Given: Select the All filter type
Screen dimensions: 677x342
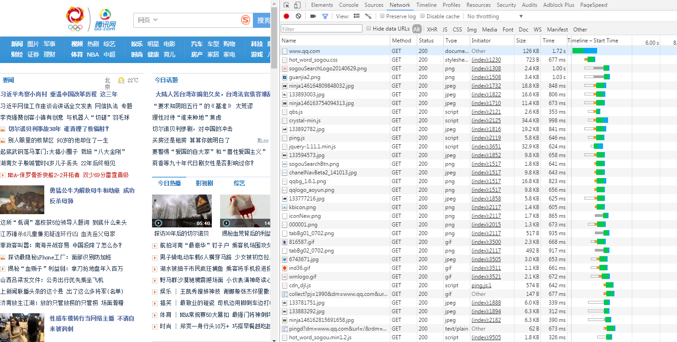Looking at the screenshot, I should pos(416,29).
